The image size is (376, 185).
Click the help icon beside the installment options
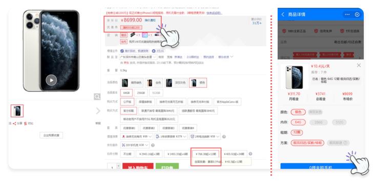250,154
